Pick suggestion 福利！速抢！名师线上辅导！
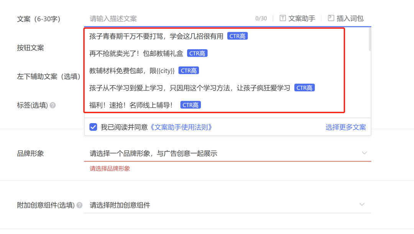This screenshot has height=234, width=414. pos(131,105)
